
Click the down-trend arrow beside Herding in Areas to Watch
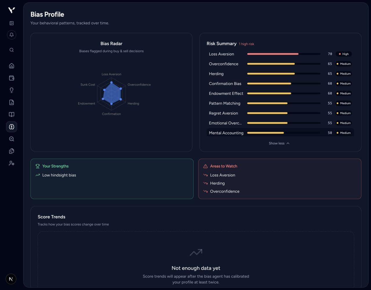click(205, 183)
